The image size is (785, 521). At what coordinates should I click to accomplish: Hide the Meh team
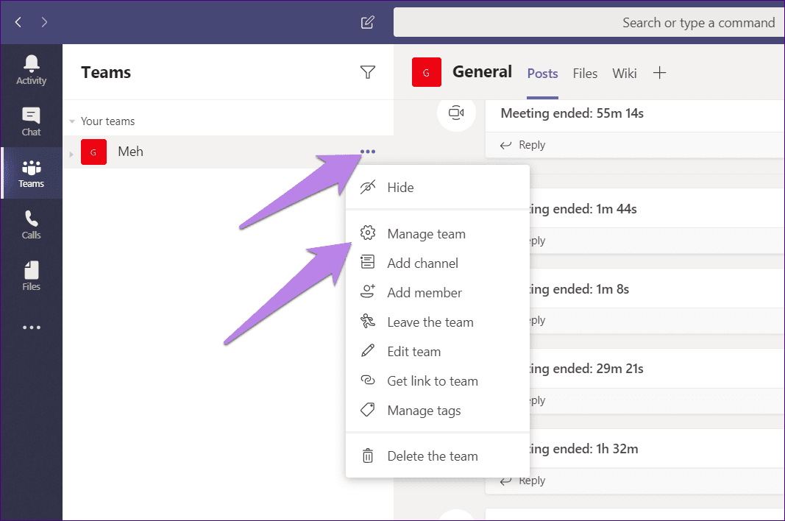click(x=400, y=188)
